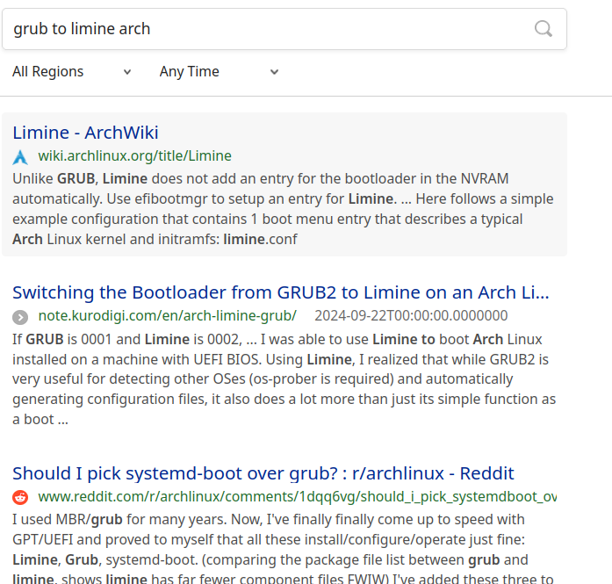
Task: Click the Reddit favicon beside www.reddit.com
Action: pos(20,497)
